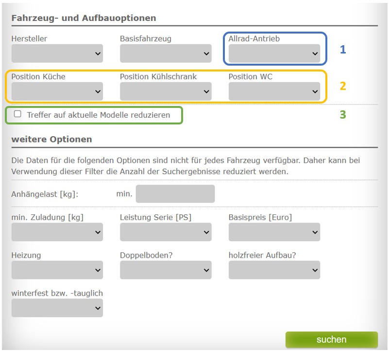Open the Basispreis [Euro] dropdown
The image size is (389, 351).
(x=274, y=232)
